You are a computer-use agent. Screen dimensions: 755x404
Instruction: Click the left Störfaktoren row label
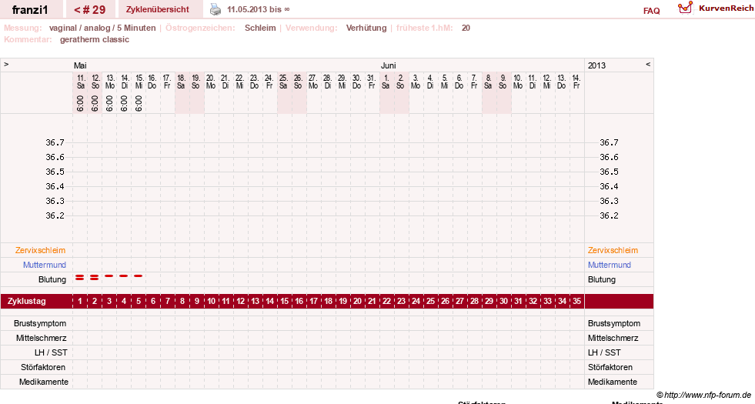pyautogui.click(x=43, y=367)
